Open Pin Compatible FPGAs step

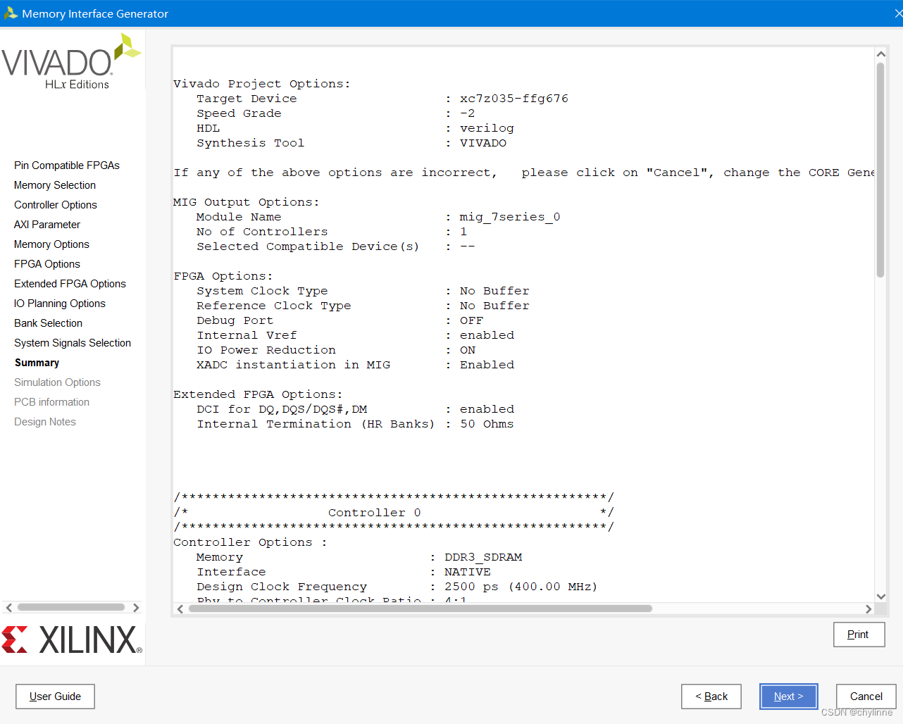click(67, 166)
